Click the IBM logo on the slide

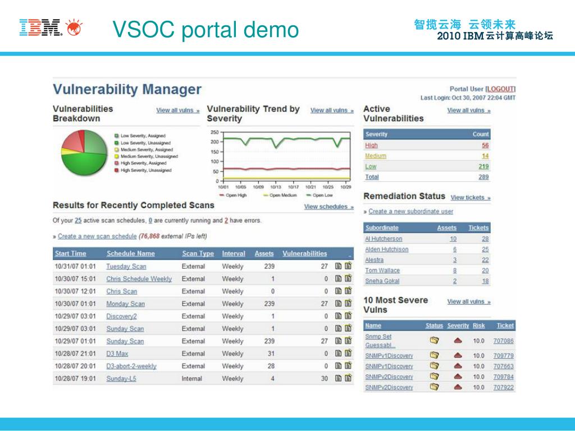click(x=40, y=28)
